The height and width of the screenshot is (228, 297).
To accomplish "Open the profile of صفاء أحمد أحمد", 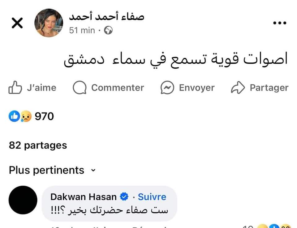I will pyautogui.click(x=107, y=17).
